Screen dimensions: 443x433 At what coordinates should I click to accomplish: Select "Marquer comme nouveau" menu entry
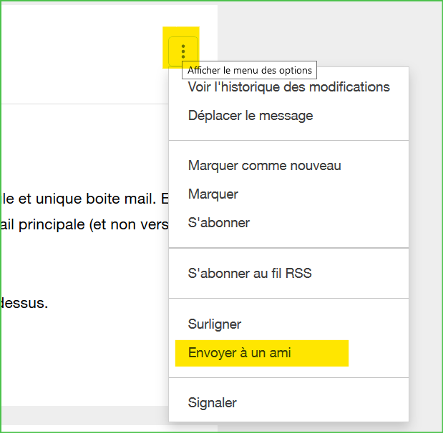pyautogui.click(x=264, y=166)
